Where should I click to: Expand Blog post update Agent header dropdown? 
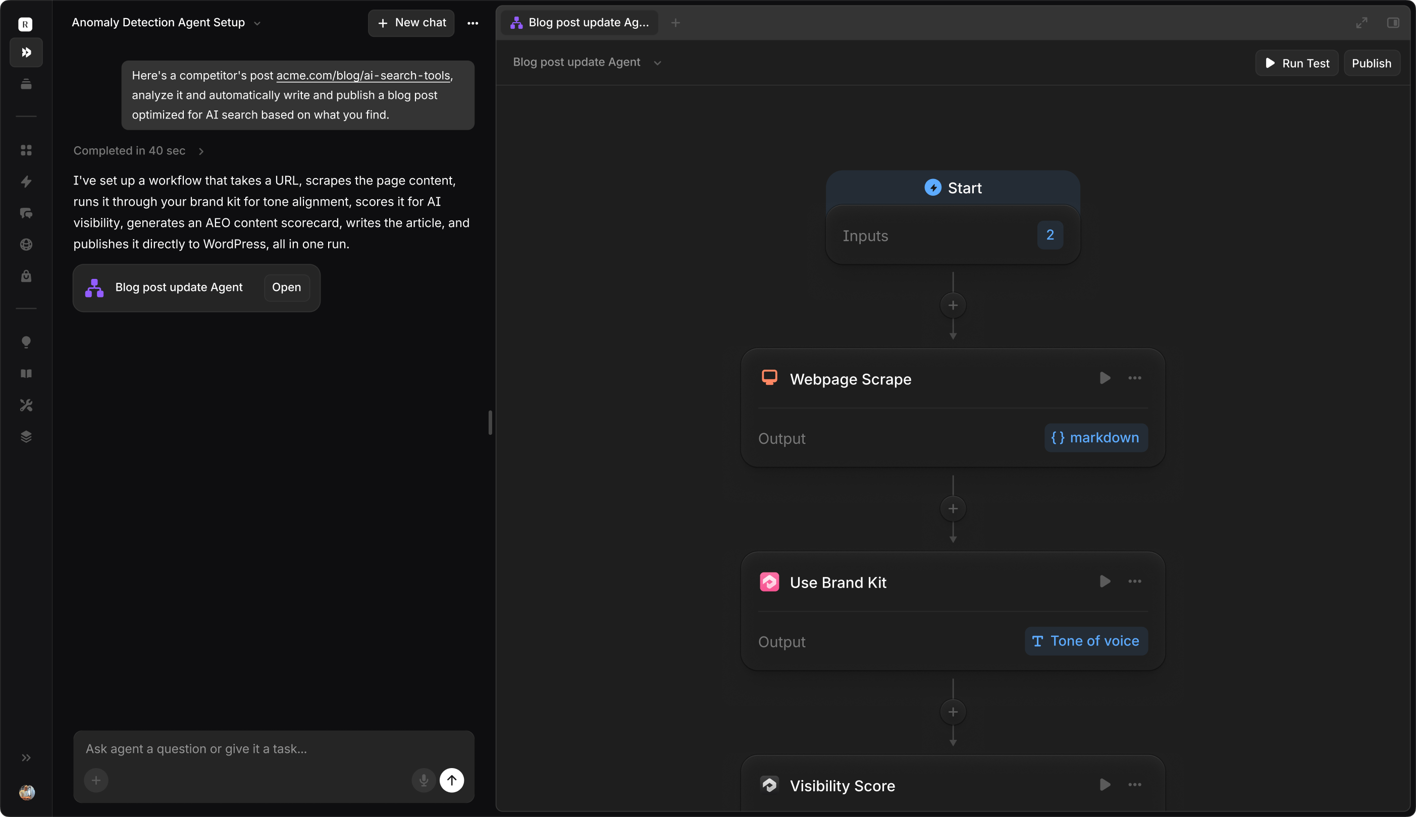[x=658, y=63]
